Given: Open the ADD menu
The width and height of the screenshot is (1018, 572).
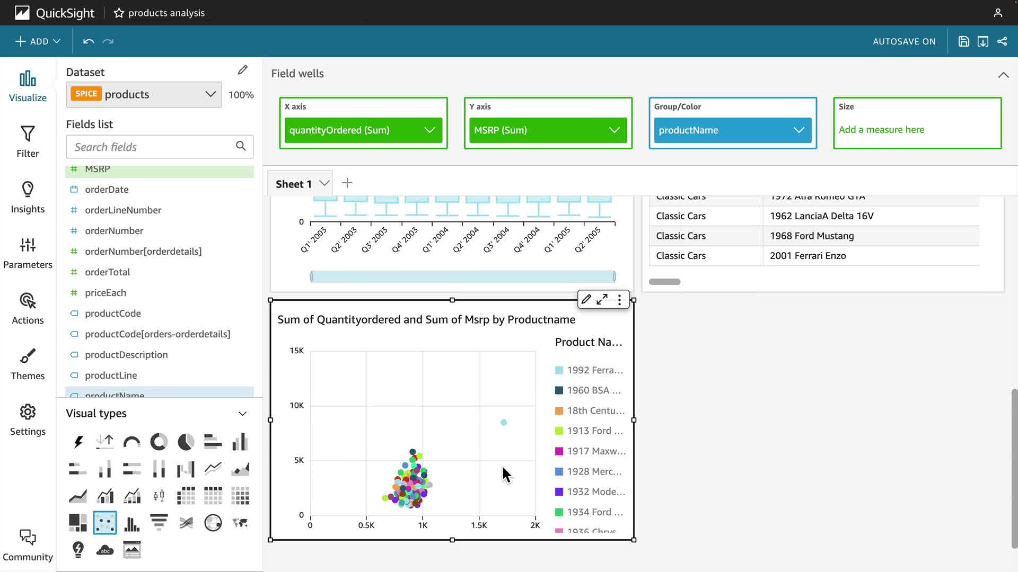Looking at the screenshot, I should pos(38,41).
